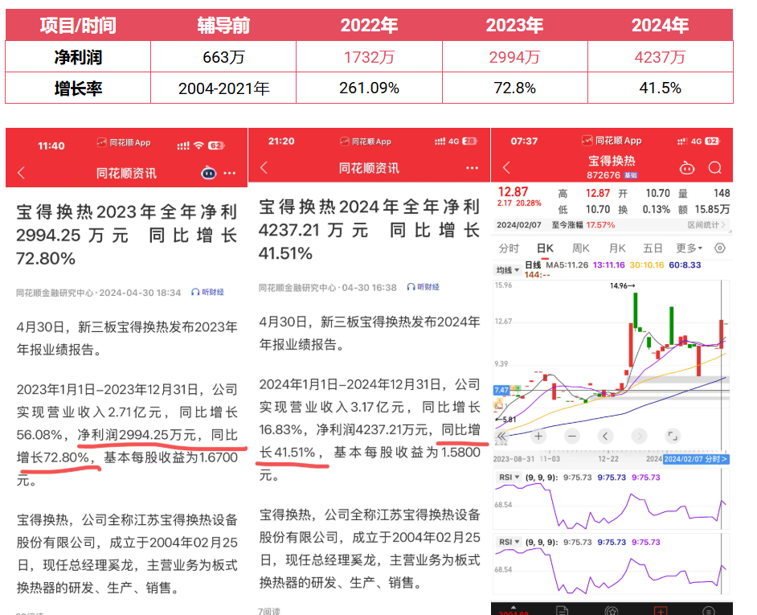
Task: Tap 同花顺资讯 title in 2023 article
Action: [126, 173]
